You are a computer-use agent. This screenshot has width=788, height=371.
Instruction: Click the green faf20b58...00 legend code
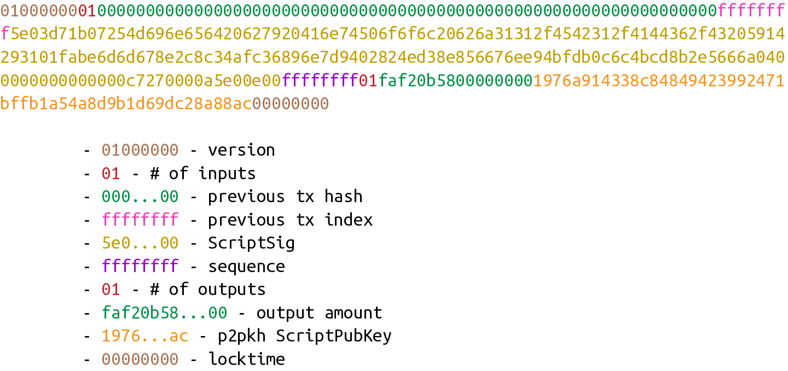(x=164, y=313)
